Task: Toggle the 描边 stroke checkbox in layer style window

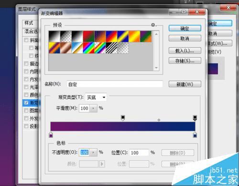Action: pos(26,63)
